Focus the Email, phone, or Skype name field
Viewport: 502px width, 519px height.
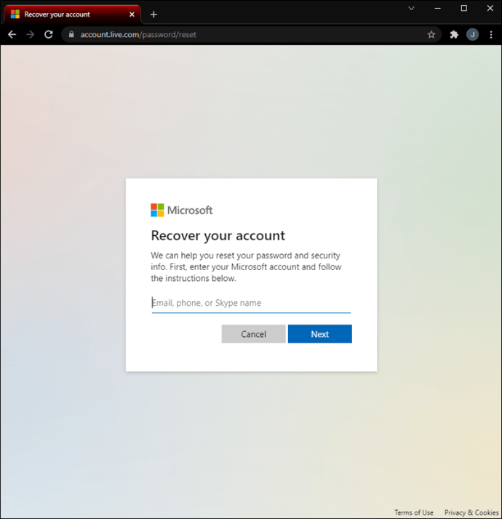pos(251,303)
